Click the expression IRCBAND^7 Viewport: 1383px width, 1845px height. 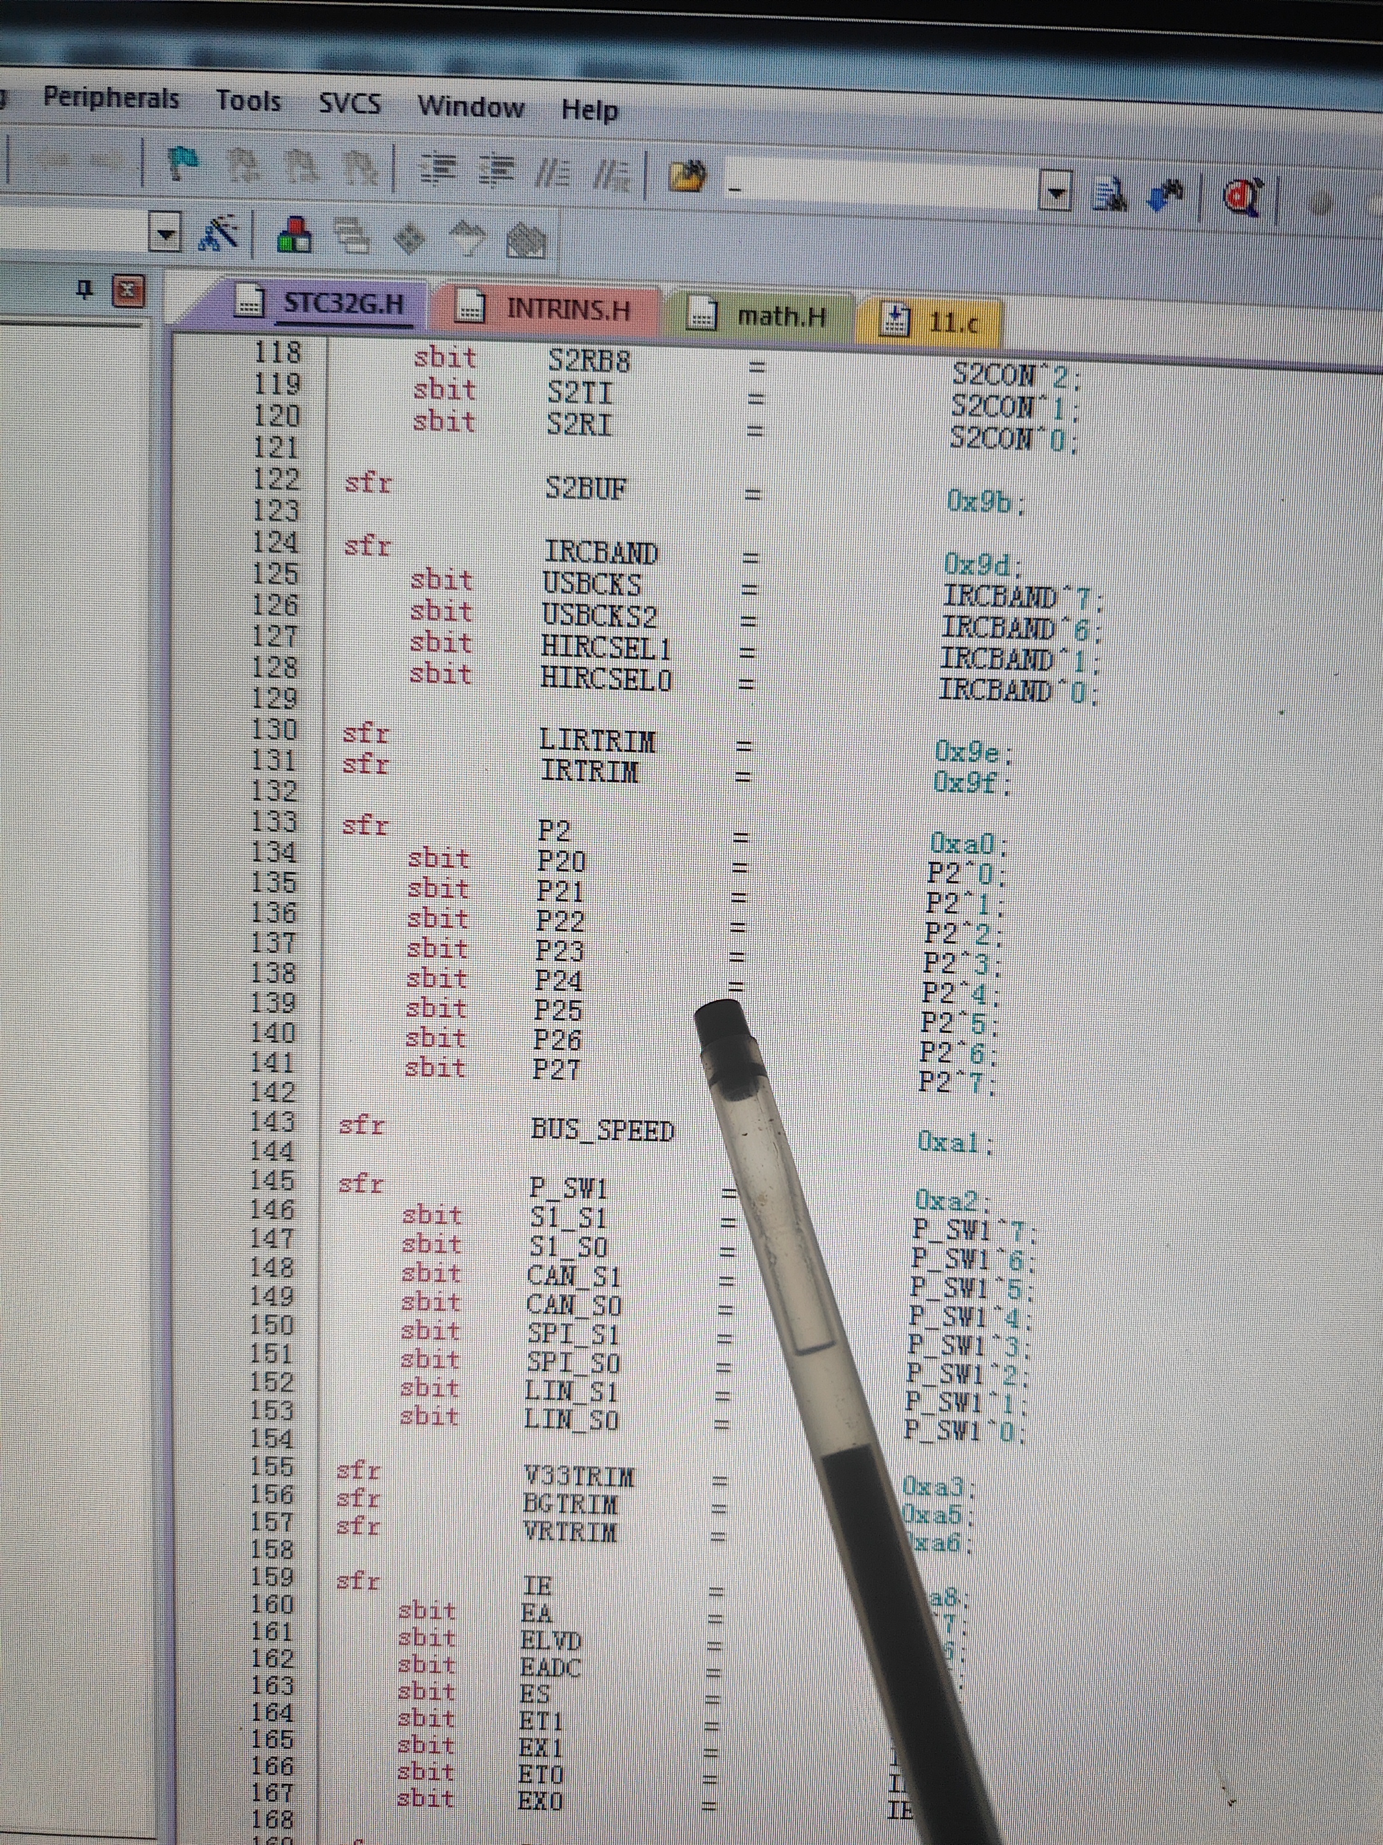click(1024, 597)
